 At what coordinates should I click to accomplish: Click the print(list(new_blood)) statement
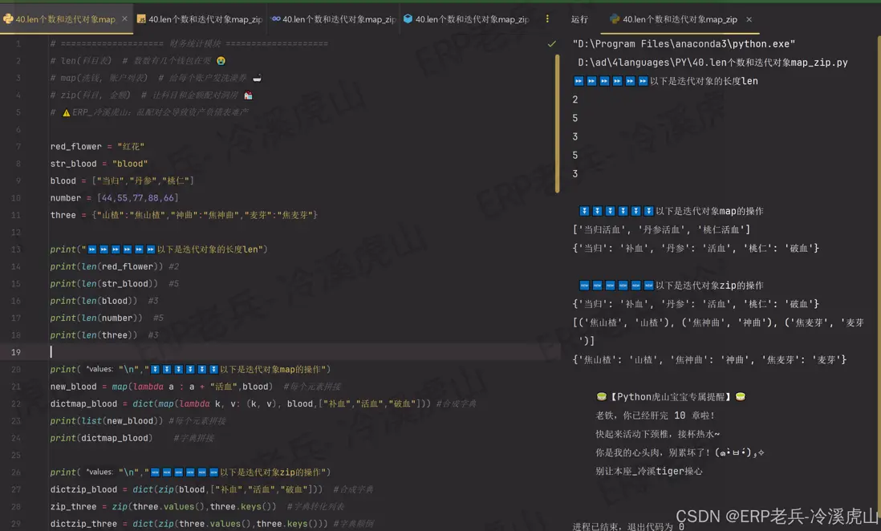click(107, 421)
